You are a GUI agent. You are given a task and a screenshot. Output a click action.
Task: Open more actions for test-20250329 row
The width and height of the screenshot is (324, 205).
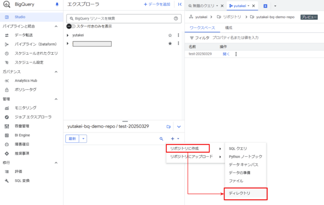[236, 54]
